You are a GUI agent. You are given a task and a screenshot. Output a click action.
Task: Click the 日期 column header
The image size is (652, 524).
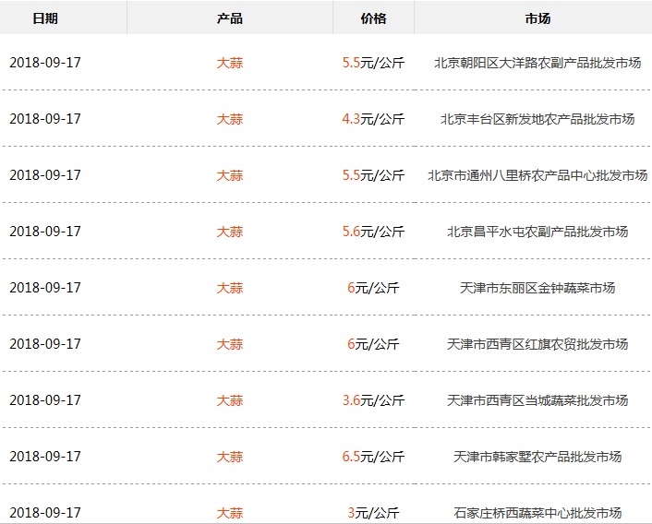click(44, 18)
